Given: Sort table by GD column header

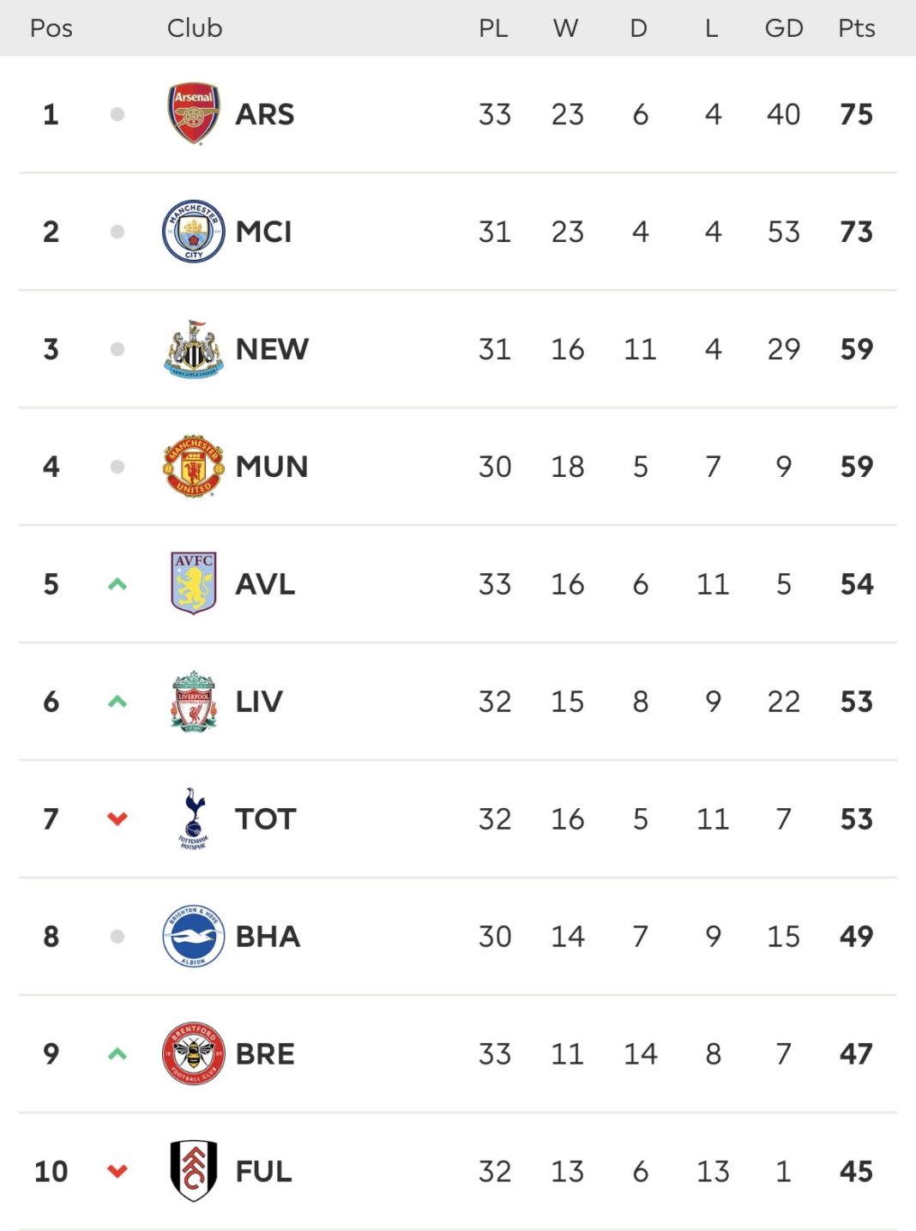Looking at the screenshot, I should click(783, 28).
